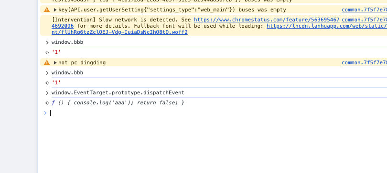
Task: Click the '[Intervention] Slow network is detected' text
Action: tap(121, 20)
